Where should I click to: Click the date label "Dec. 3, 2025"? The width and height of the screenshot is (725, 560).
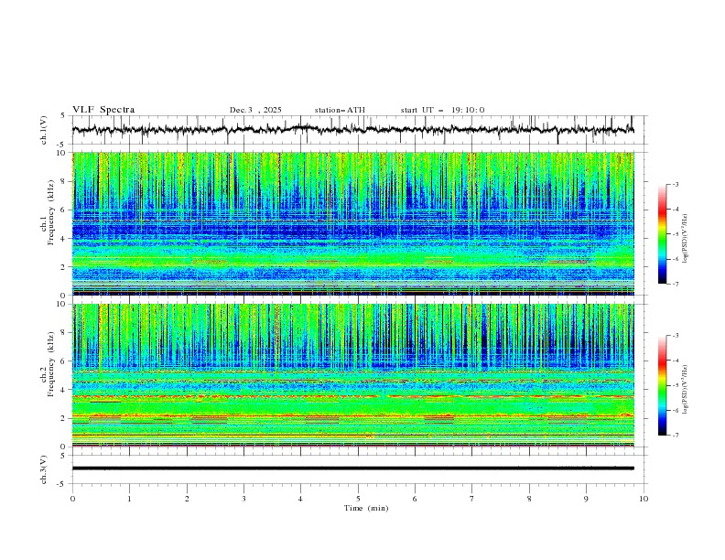[x=255, y=110]
